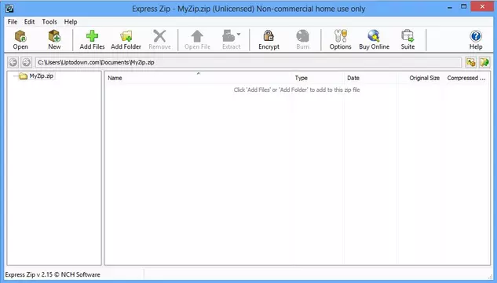Select the Burn disc icon
This screenshot has width=497, height=283.
click(x=303, y=39)
